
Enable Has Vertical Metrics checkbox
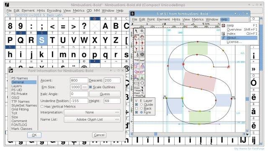coord(42,107)
